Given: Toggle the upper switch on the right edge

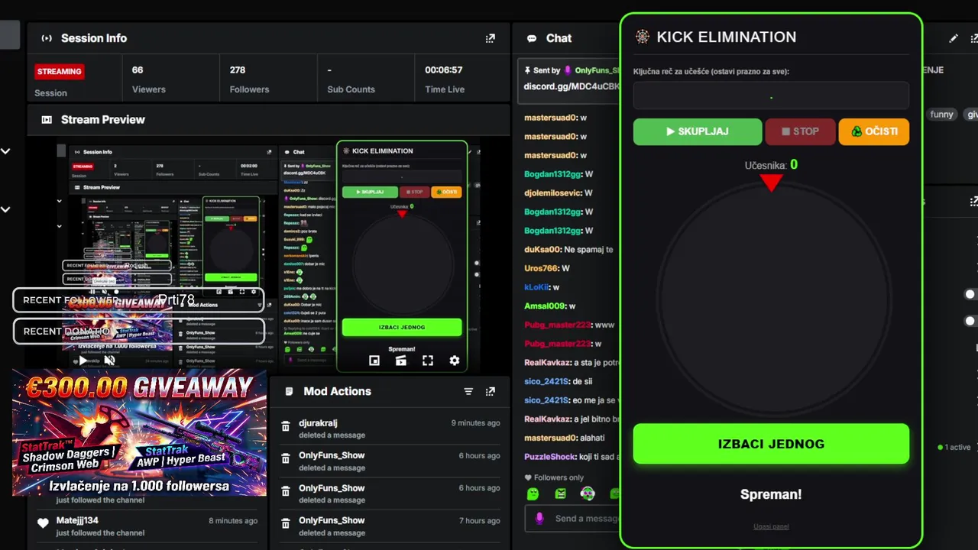Looking at the screenshot, I should pyautogui.click(x=970, y=294).
